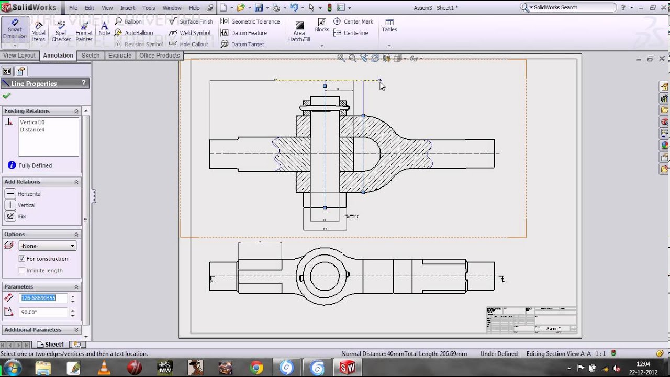Image resolution: width=670 pixels, height=377 pixels.
Task: Switch to the Sketch ribbon tab
Action: point(91,55)
